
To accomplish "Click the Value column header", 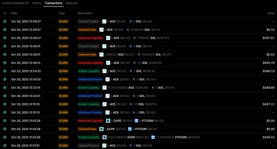I will 270,13.
